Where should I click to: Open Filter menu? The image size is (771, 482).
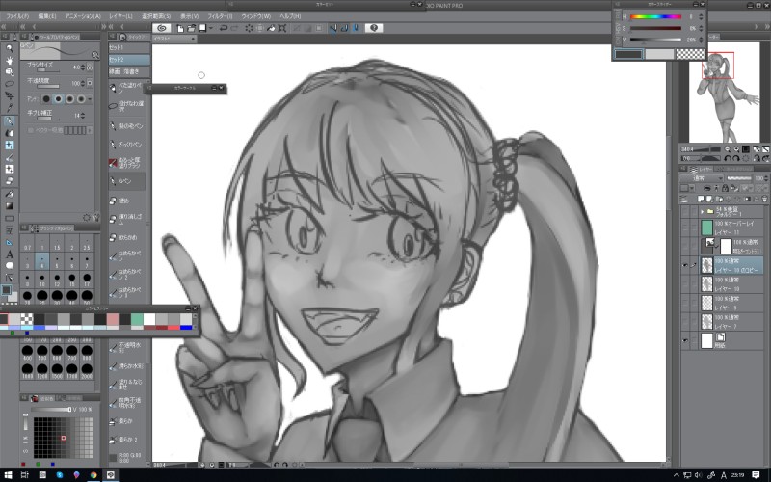(220, 16)
